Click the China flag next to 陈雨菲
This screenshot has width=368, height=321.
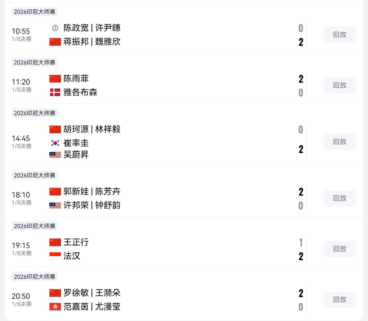55,78
